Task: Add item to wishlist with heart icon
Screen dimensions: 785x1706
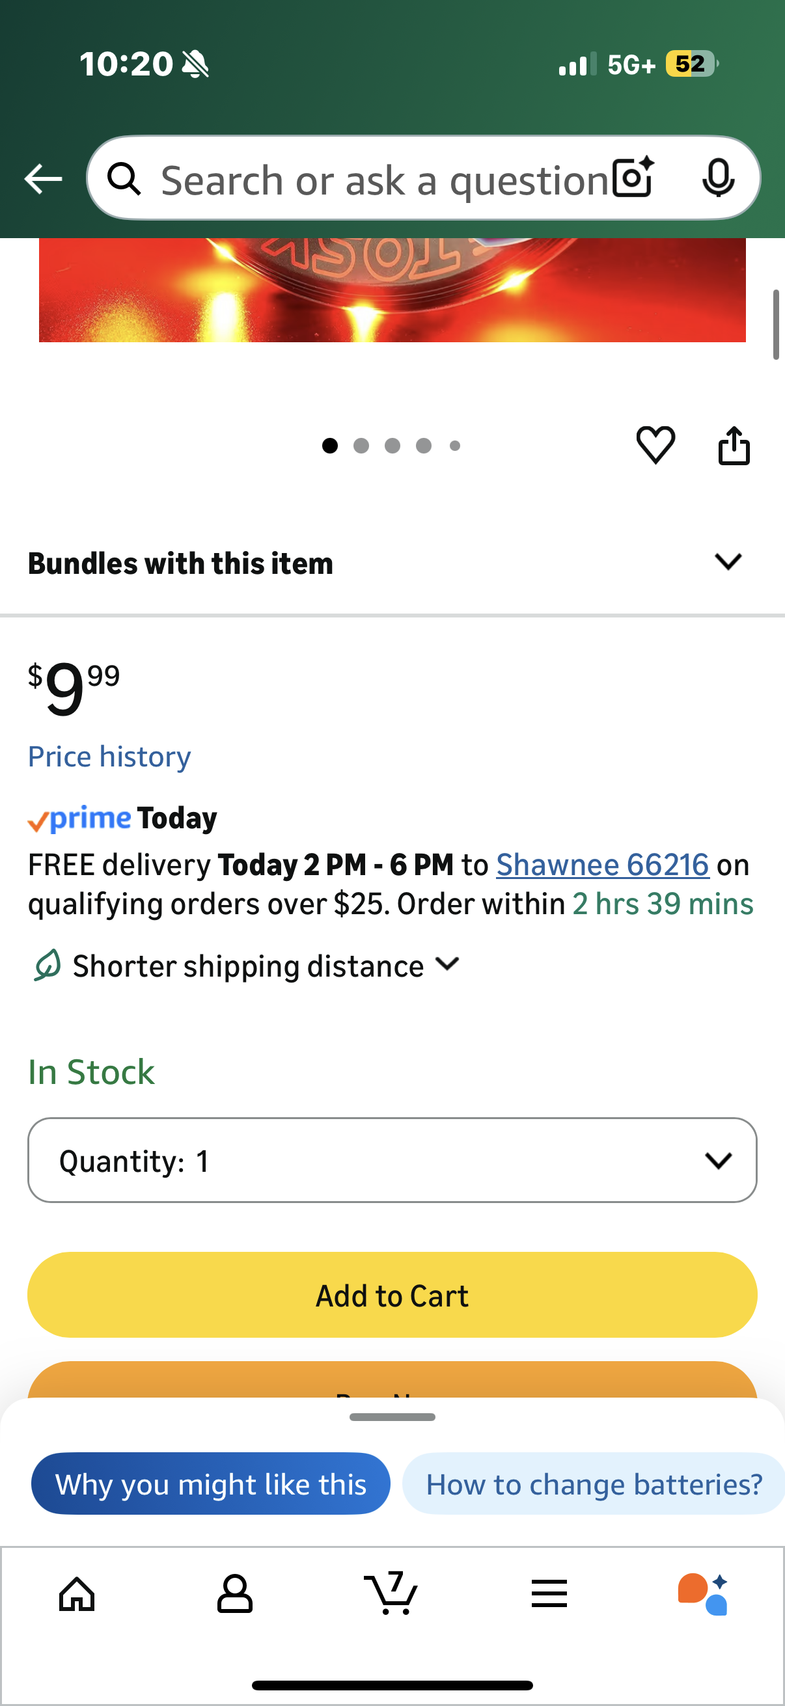Action: [655, 445]
